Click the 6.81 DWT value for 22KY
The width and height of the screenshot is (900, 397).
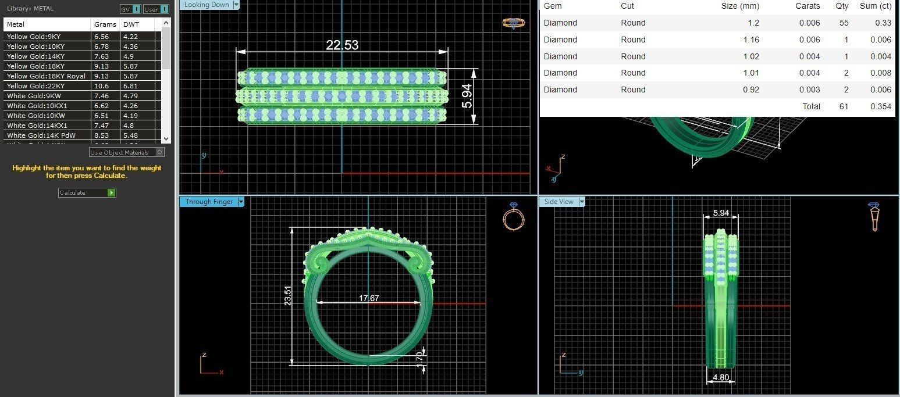click(x=130, y=86)
